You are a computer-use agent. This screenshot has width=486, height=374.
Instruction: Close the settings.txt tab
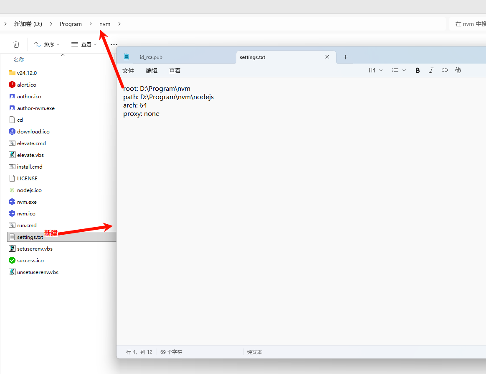click(327, 57)
